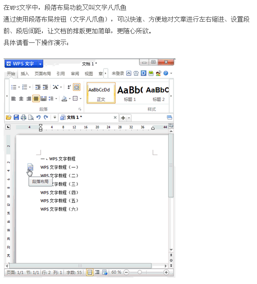This screenshot has height=284, width=257.
Task: Open the paragraph dialog launcher
Action: [x=80, y=109]
